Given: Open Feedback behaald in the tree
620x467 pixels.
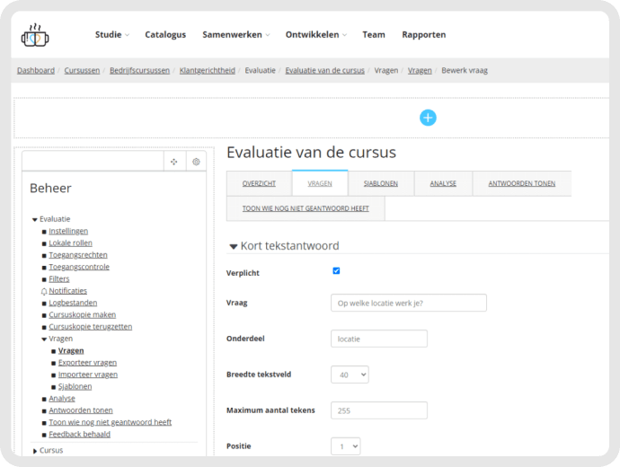Looking at the screenshot, I should point(79,434).
